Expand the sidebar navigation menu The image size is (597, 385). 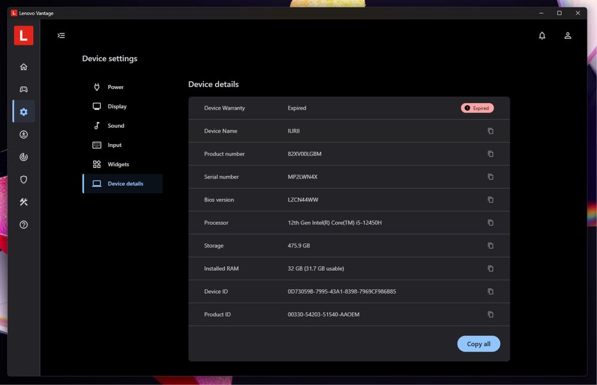coord(61,35)
